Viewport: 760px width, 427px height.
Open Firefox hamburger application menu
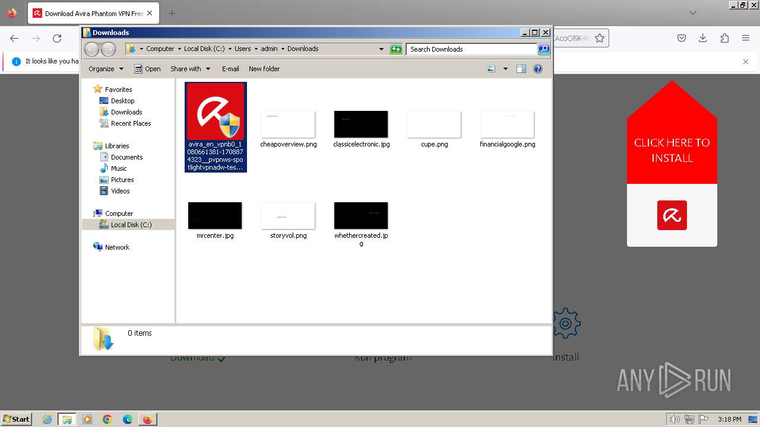(746, 39)
